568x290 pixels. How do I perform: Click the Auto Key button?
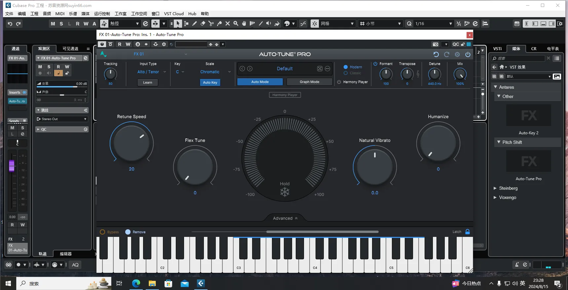(x=210, y=82)
